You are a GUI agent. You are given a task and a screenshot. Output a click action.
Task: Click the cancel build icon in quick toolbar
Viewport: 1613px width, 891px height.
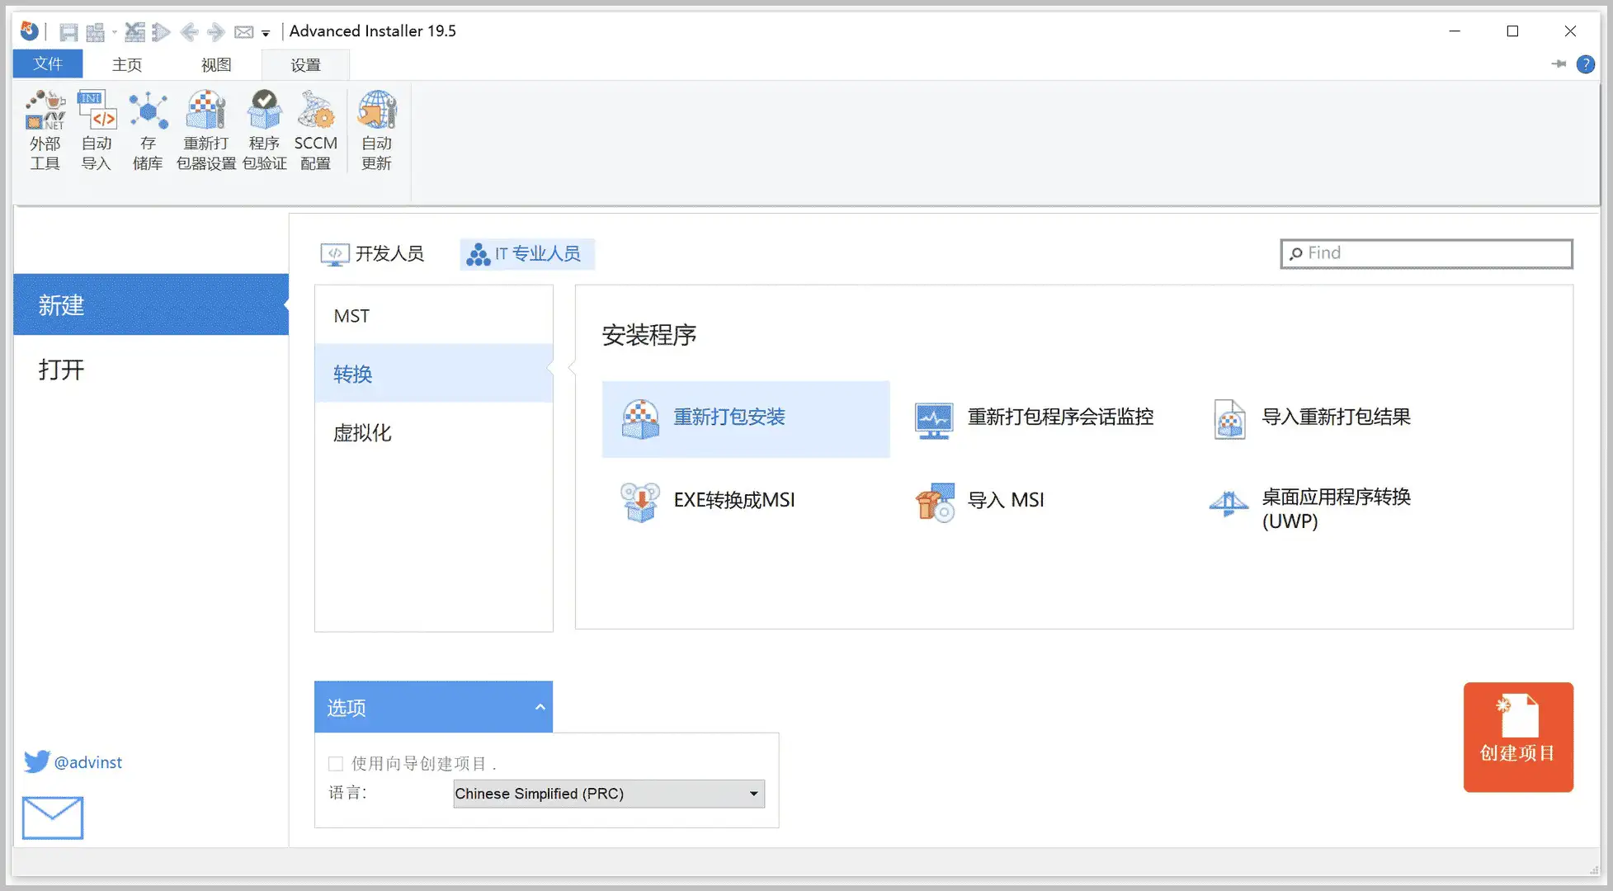(x=134, y=32)
